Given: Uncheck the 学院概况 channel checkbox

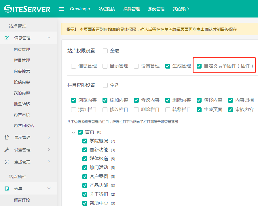Looking at the screenshot, I should pos(85,141).
